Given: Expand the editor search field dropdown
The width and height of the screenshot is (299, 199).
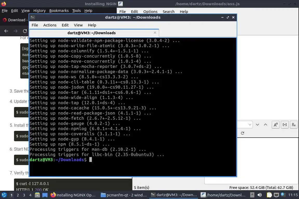Looking at the screenshot, I should pos(250,125).
